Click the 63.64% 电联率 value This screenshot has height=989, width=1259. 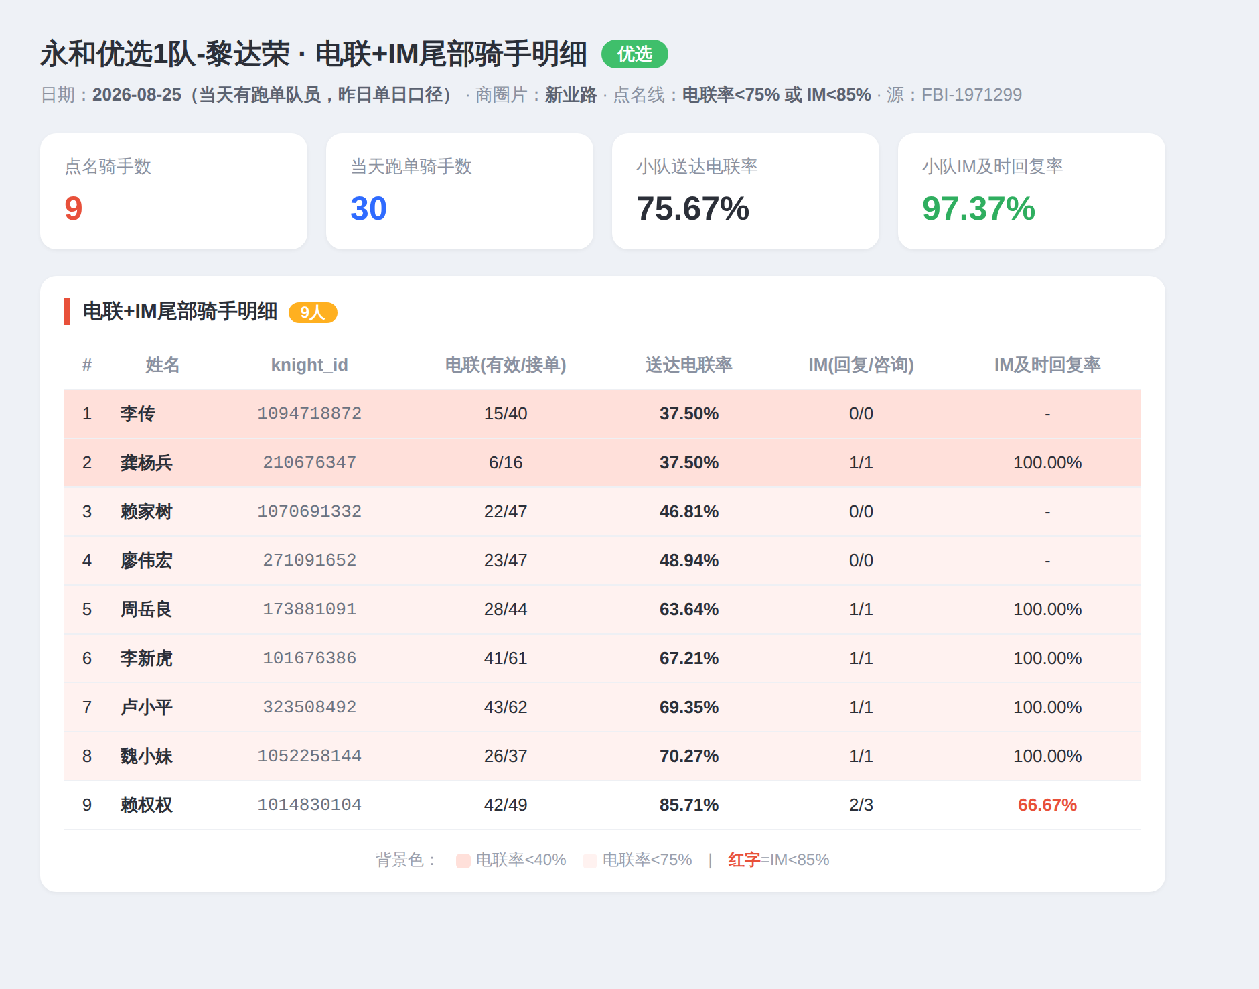(x=689, y=609)
